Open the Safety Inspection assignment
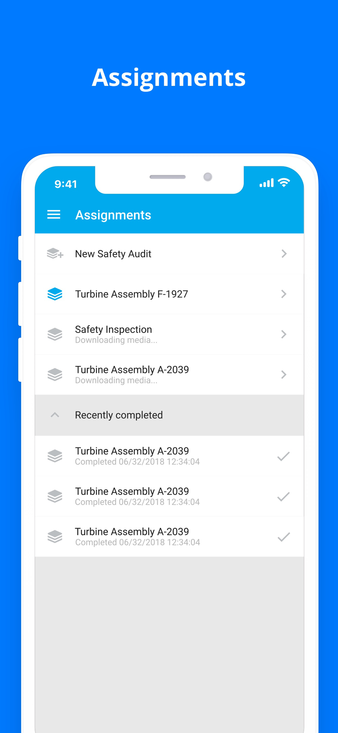 (x=113, y=330)
